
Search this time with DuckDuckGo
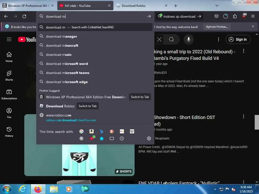click(112, 131)
